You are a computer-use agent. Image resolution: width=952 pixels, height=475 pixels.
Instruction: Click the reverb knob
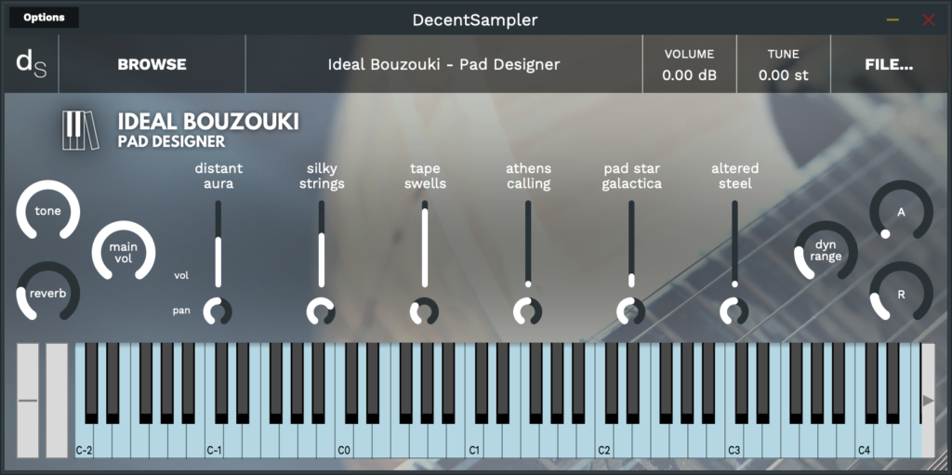48,293
